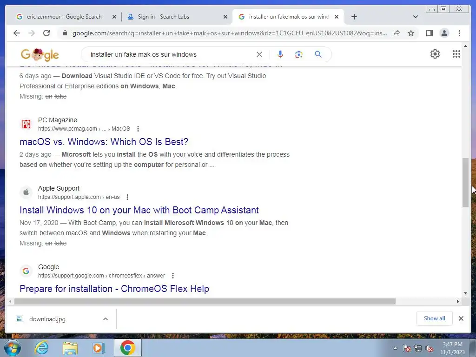Open the download.jpg file

pos(47,319)
